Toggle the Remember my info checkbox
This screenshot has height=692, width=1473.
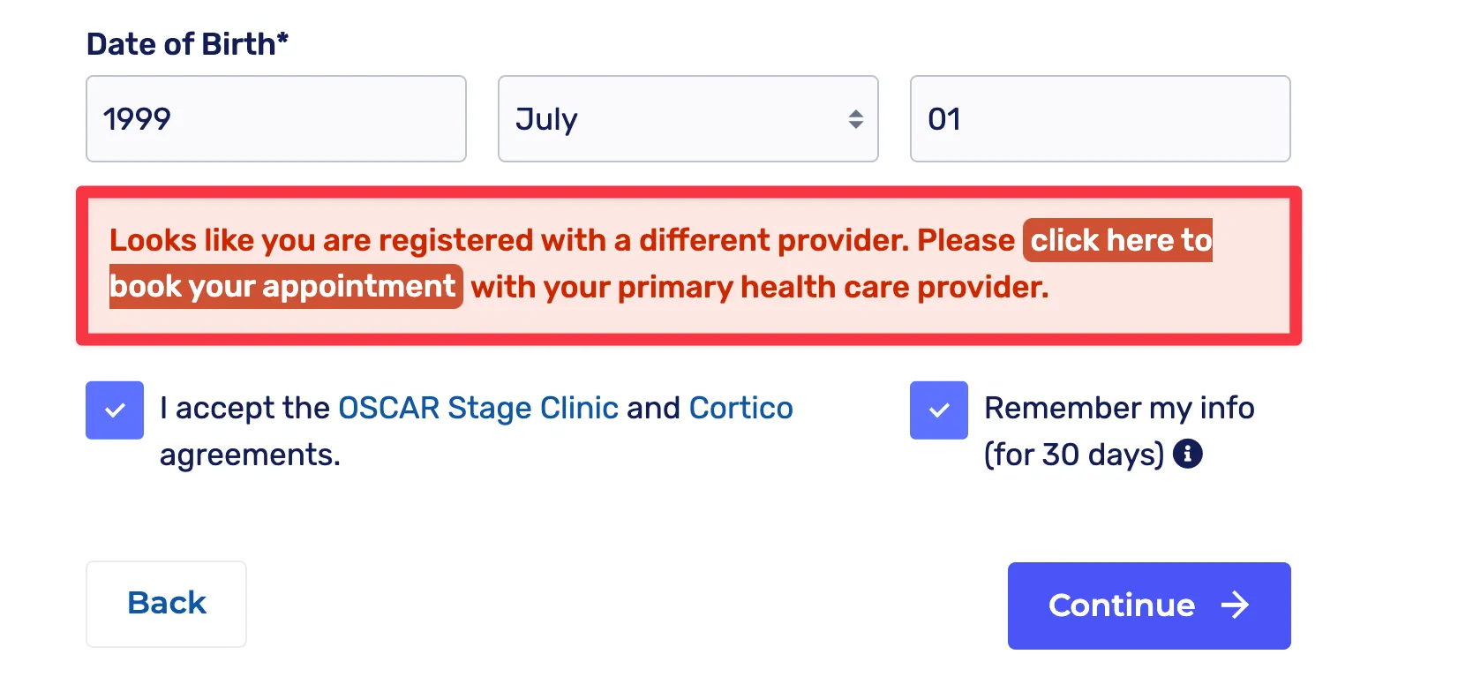coord(939,410)
